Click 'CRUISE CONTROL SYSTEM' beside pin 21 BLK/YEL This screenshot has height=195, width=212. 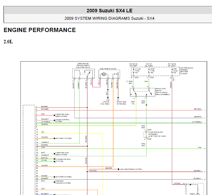(x=63, y=160)
